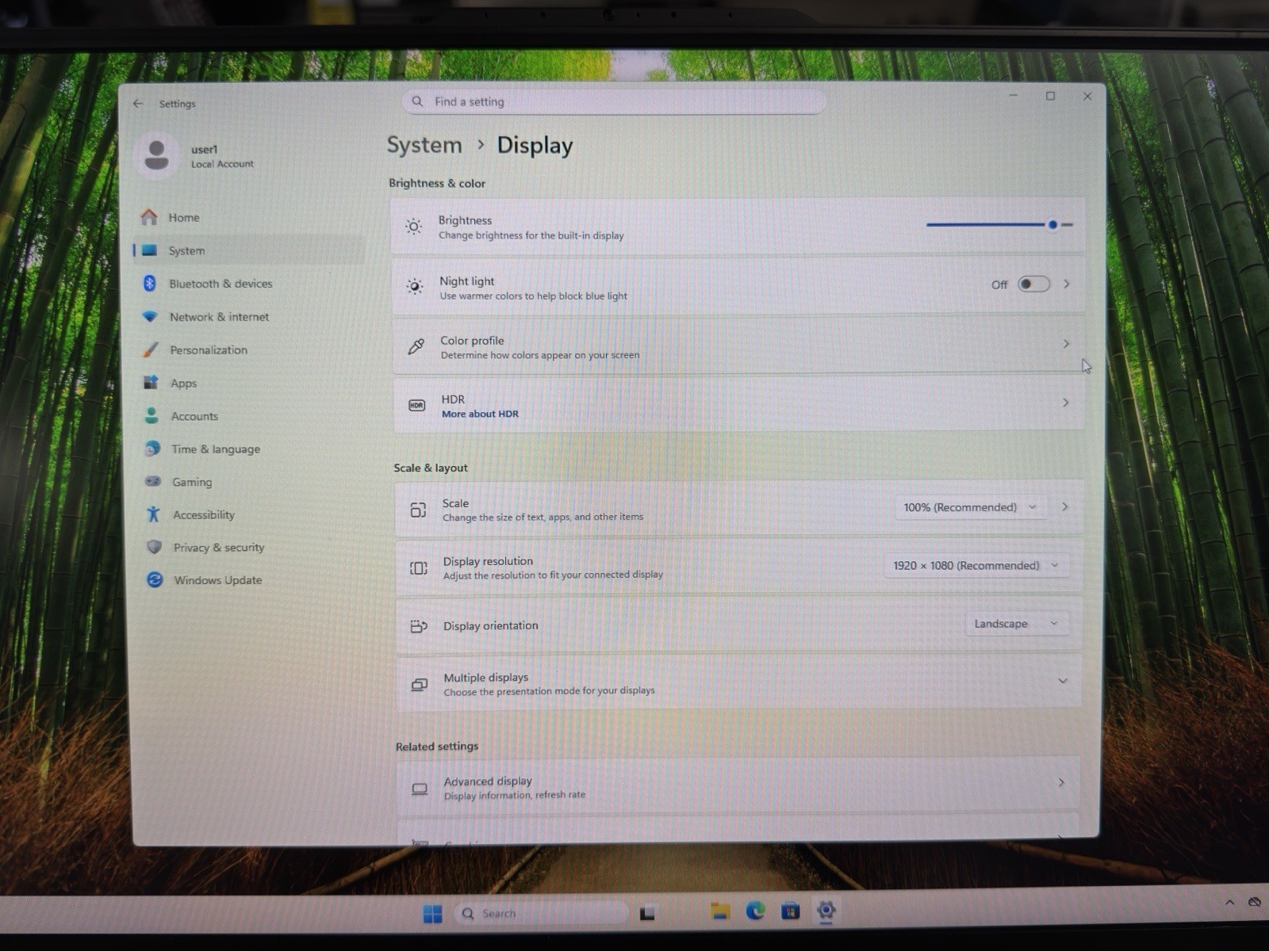Open the Windows Start button
This screenshot has width=1269, height=951.
pos(432,914)
